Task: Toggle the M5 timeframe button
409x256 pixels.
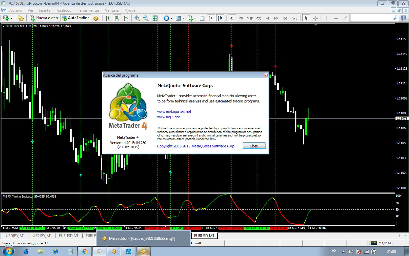Action: coord(240,18)
